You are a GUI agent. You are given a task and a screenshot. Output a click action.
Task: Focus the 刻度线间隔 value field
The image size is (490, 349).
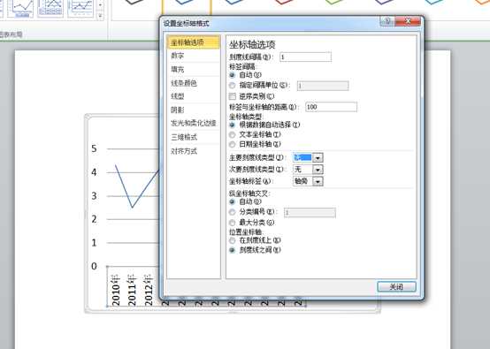tap(305, 57)
